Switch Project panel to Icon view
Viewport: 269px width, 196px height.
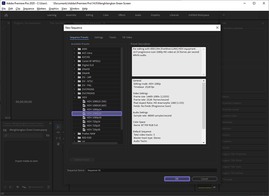click(18, 187)
